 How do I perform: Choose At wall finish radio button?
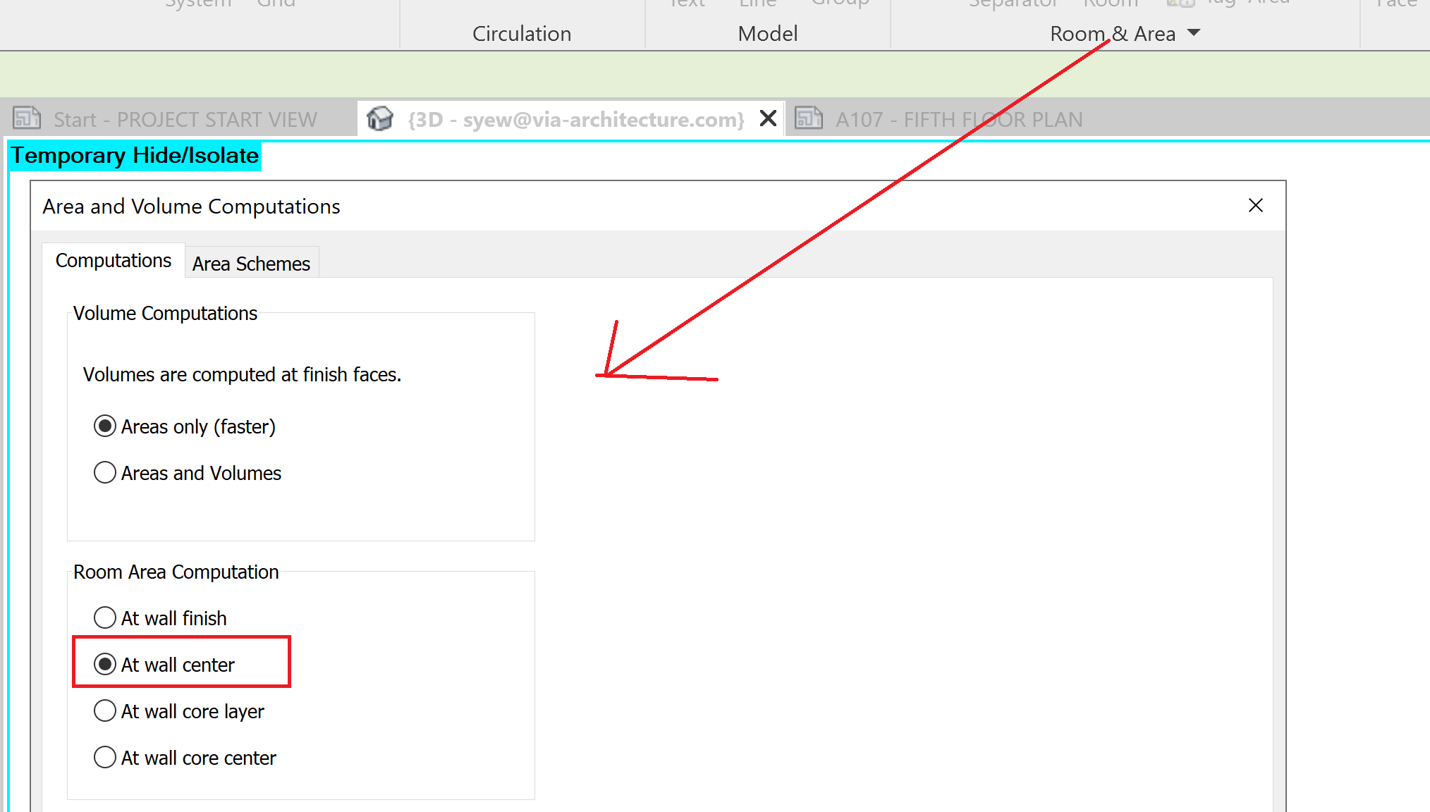(x=105, y=618)
